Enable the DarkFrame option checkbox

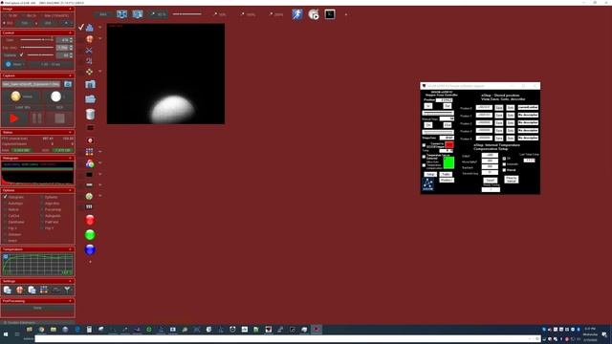click(x=5, y=222)
